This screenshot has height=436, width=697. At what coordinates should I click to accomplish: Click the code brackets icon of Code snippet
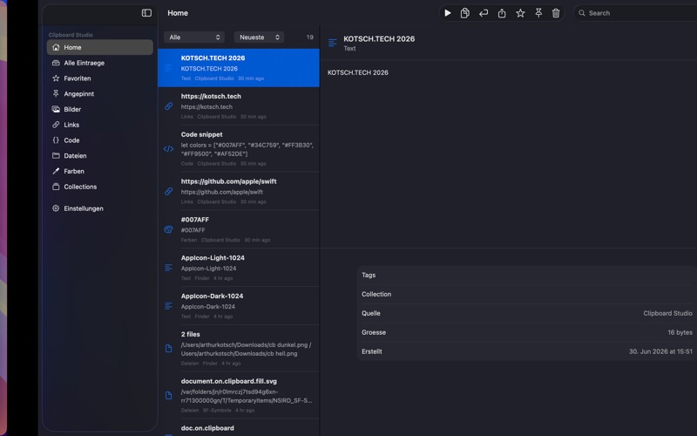coord(168,148)
